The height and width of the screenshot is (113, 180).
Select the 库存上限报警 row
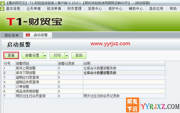coord(84,68)
